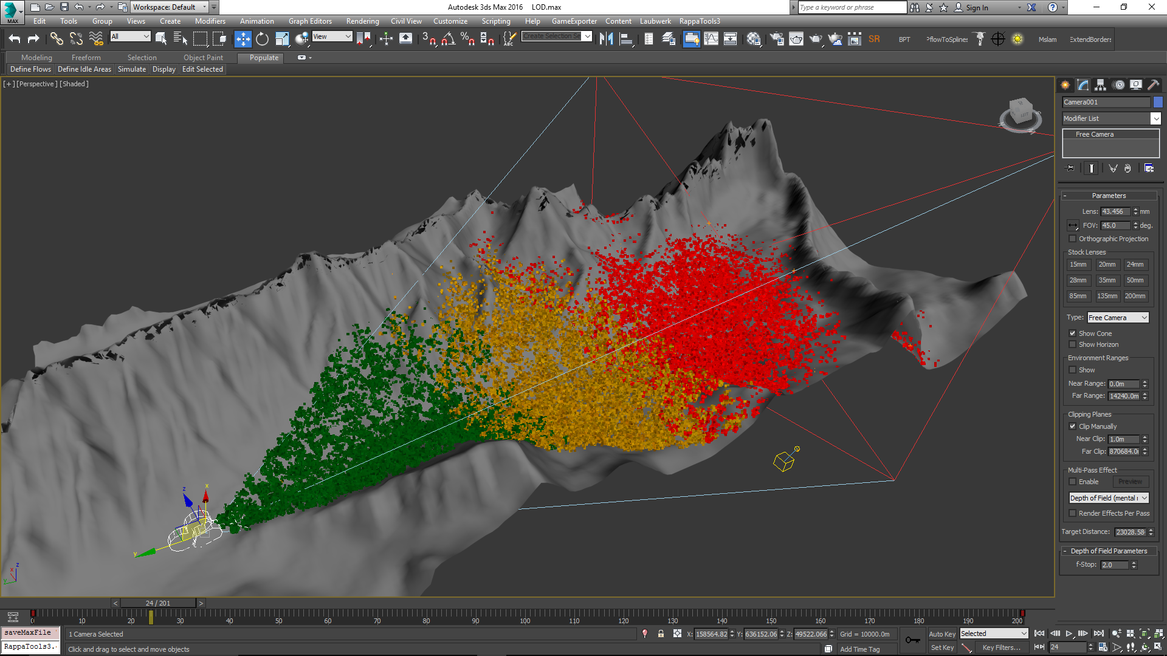The width and height of the screenshot is (1167, 656).
Task: Open the Rendering menu
Action: 362,21
